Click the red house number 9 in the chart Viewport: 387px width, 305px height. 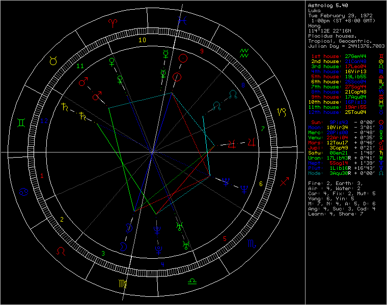(202, 51)
